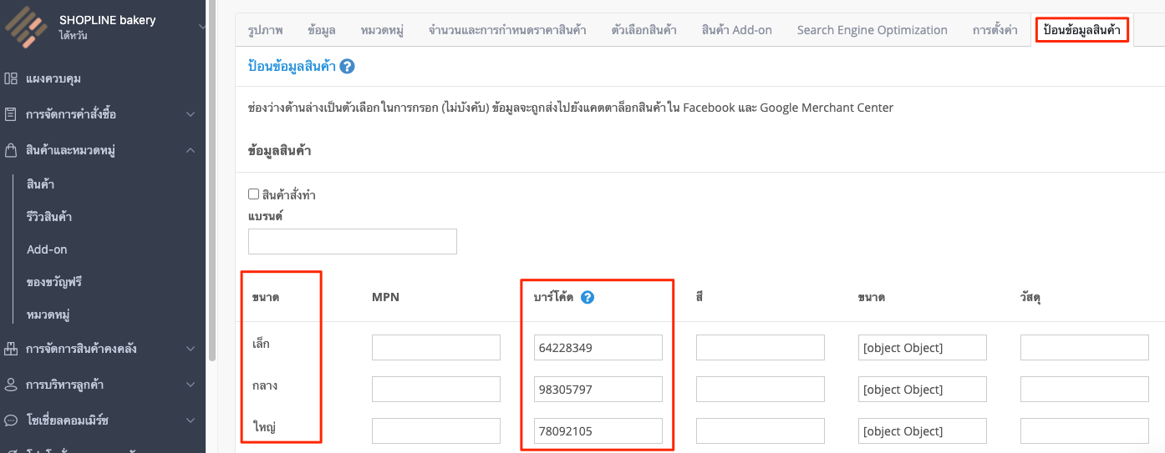Viewport: 1165px width, 453px height.
Task: Click the help icon next to ป้อนข้อมูลสินค้า heading
Action: pyautogui.click(x=347, y=67)
